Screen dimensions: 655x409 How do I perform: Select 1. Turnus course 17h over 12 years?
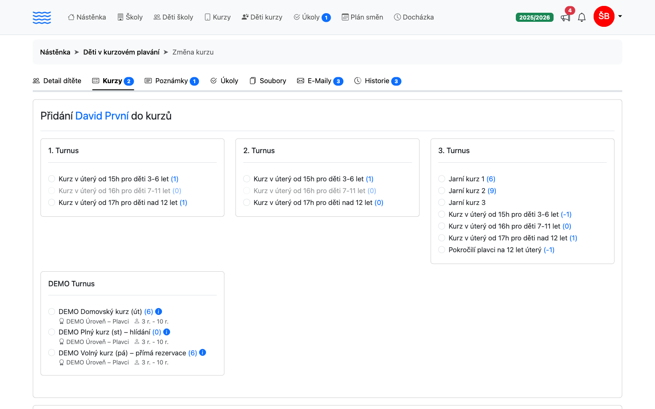pos(52,203)
